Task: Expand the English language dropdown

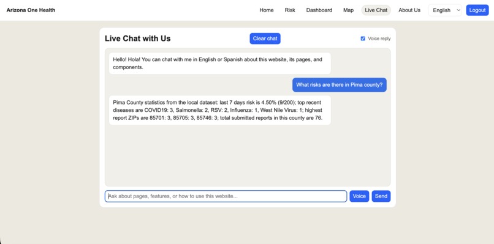Action: (x=445, y=10)
